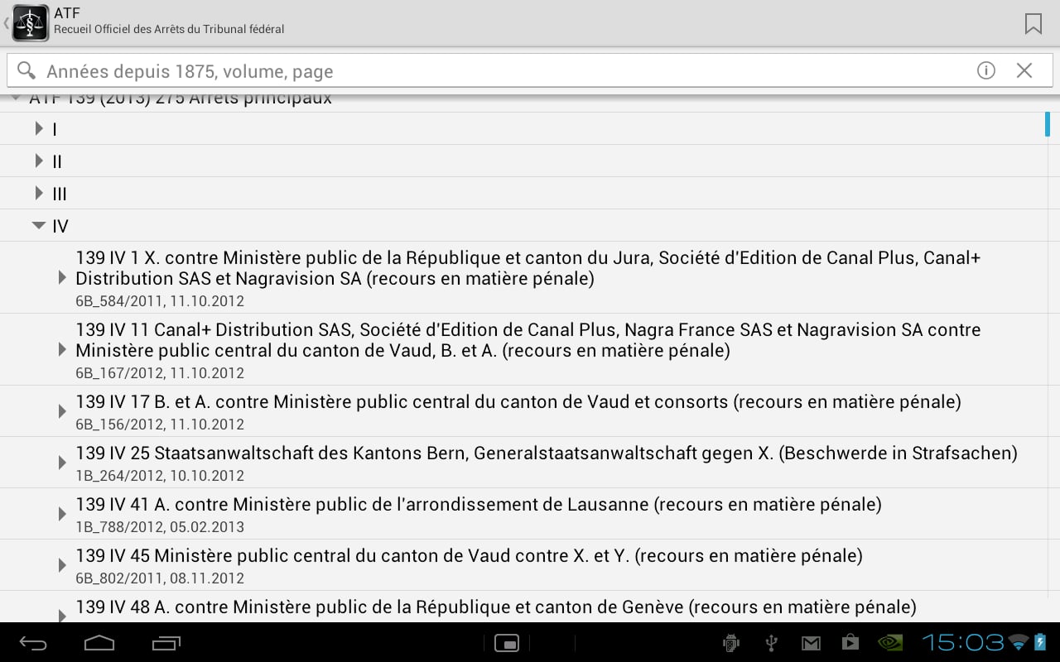Select reference 6B_802/2011, 08.11.2012

tap(160, 578)
